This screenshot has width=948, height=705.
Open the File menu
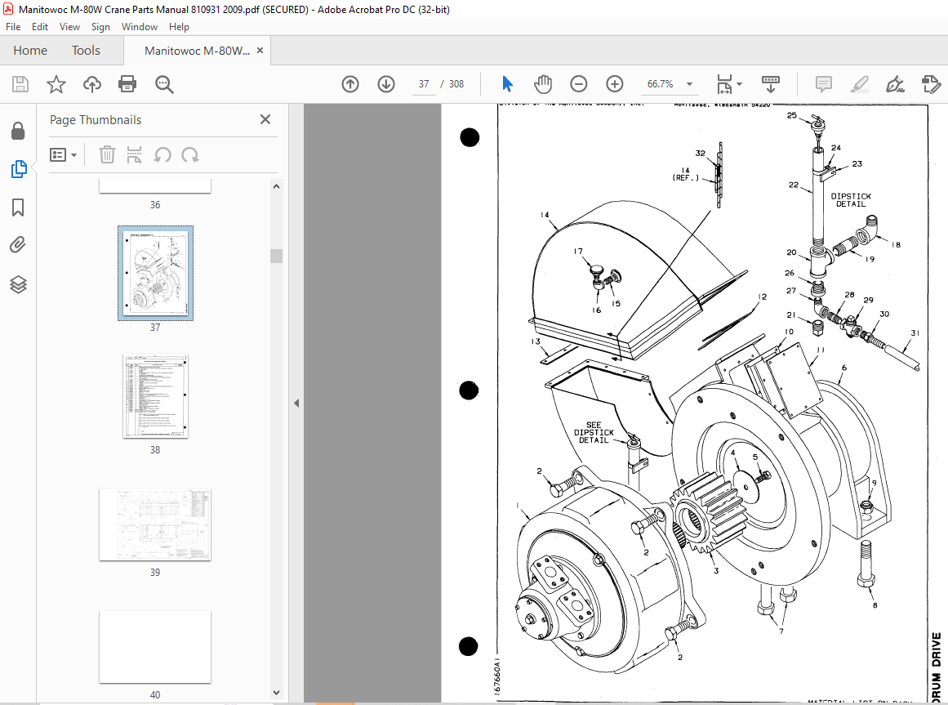pos(13,27)
